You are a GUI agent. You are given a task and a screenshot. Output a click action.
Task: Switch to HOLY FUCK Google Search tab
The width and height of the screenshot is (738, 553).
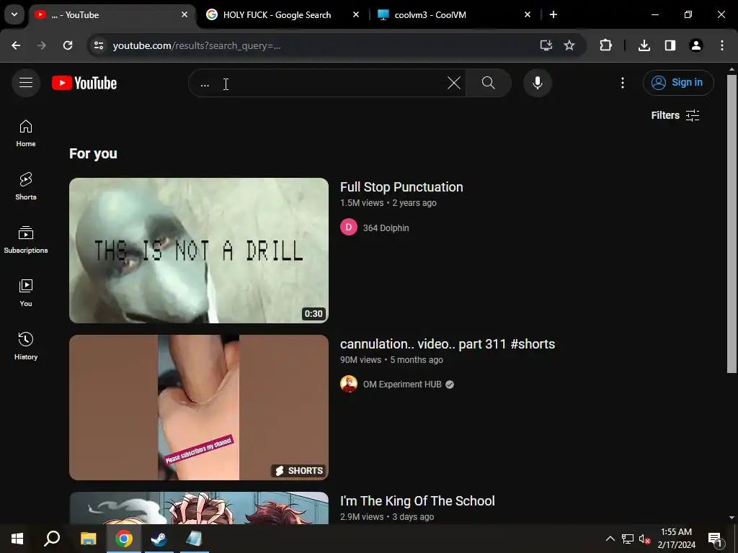[277, 15]
